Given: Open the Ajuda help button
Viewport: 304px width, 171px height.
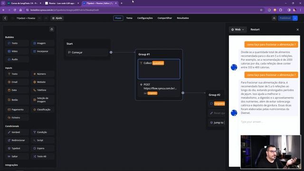Looking at the screenshot, I should [x=57, y=18].
